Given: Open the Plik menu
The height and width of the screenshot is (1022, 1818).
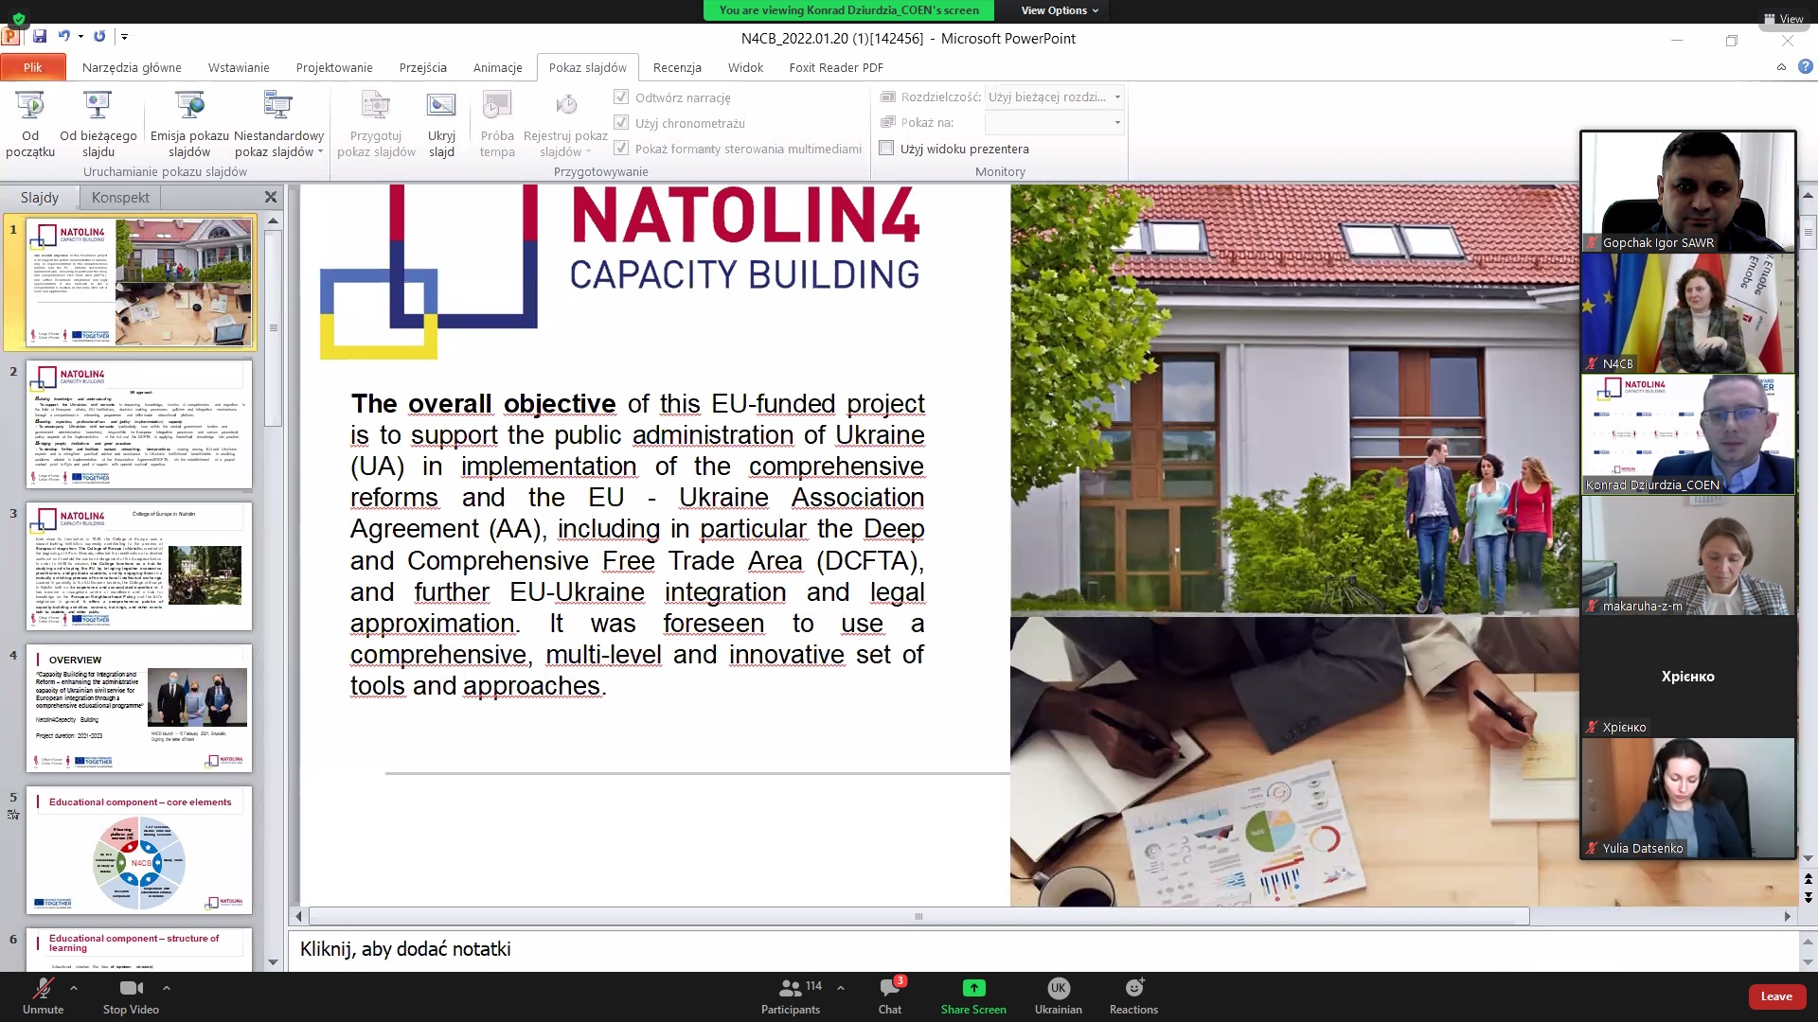Looking at the screenshot, I should pos(33,67).
